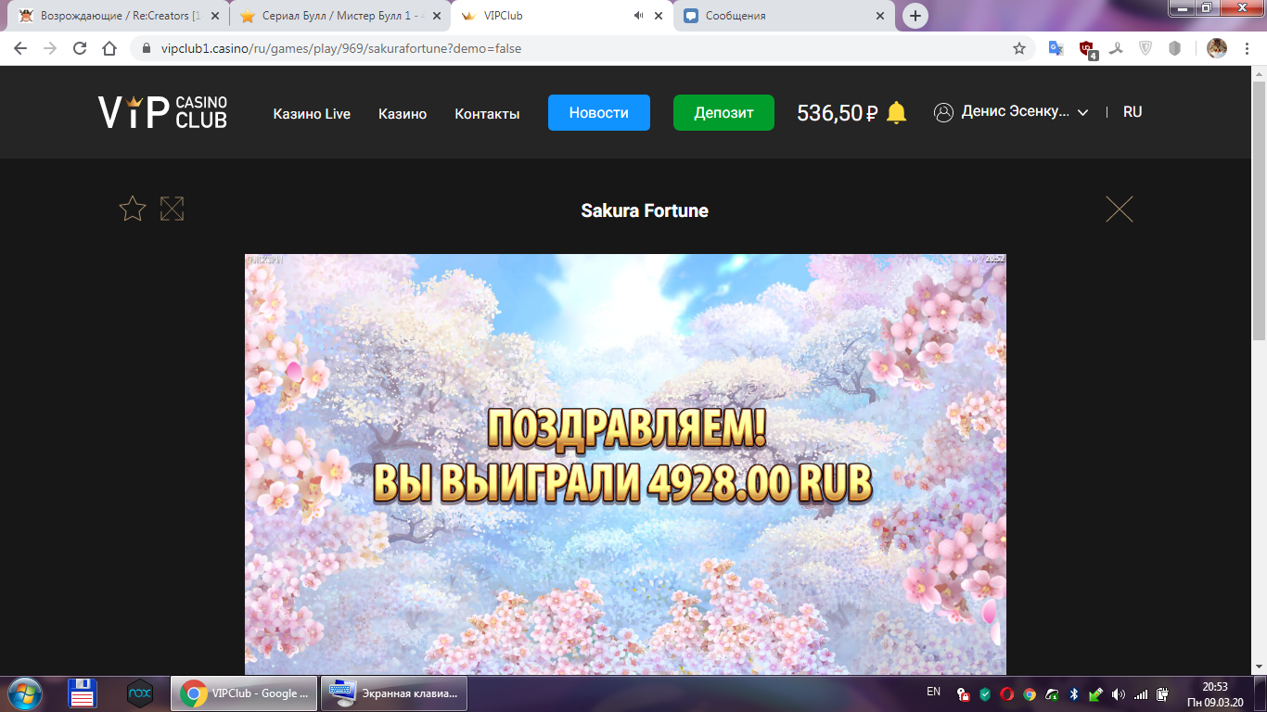Open the RU language selector
1267x712 pixels.
click(x=1133, y=112)
